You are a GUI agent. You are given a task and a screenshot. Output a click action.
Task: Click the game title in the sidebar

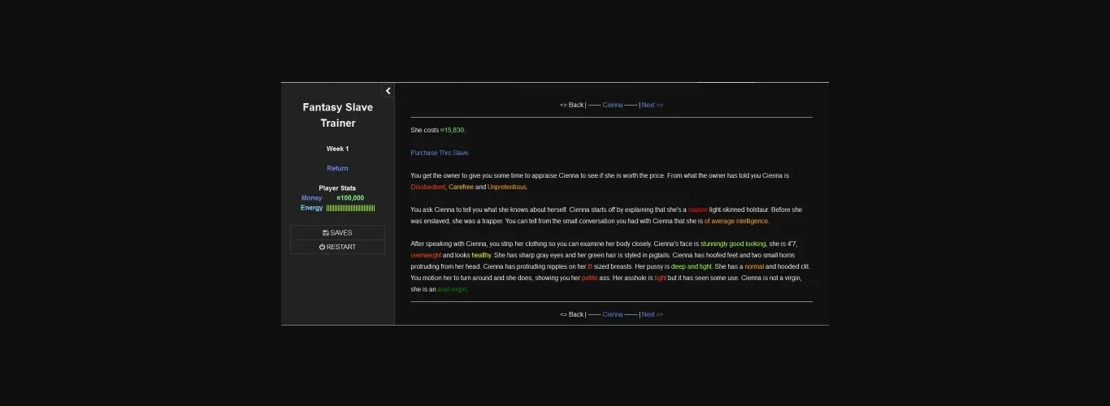tap(337, 115)
